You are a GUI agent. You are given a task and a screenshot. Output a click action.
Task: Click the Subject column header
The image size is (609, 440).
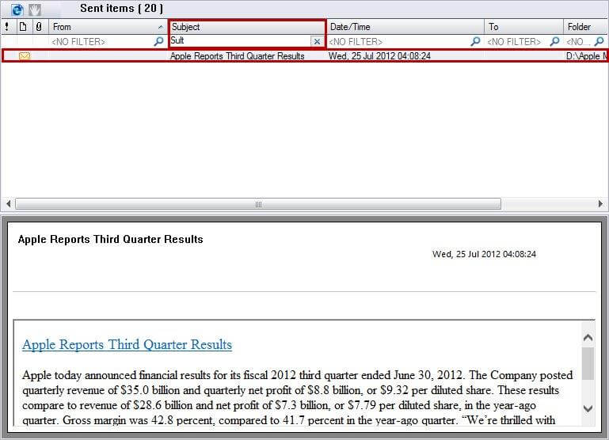(x=247, y=27)
